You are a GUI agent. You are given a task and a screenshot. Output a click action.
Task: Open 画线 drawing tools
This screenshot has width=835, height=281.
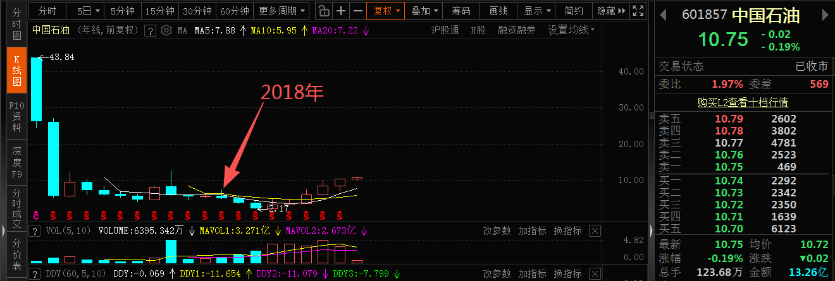click(498, 11)
